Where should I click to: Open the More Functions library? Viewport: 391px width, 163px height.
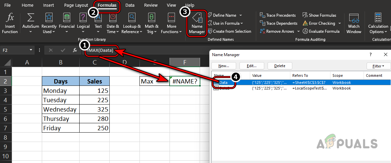pyautogui.click(x=171, y=23)
